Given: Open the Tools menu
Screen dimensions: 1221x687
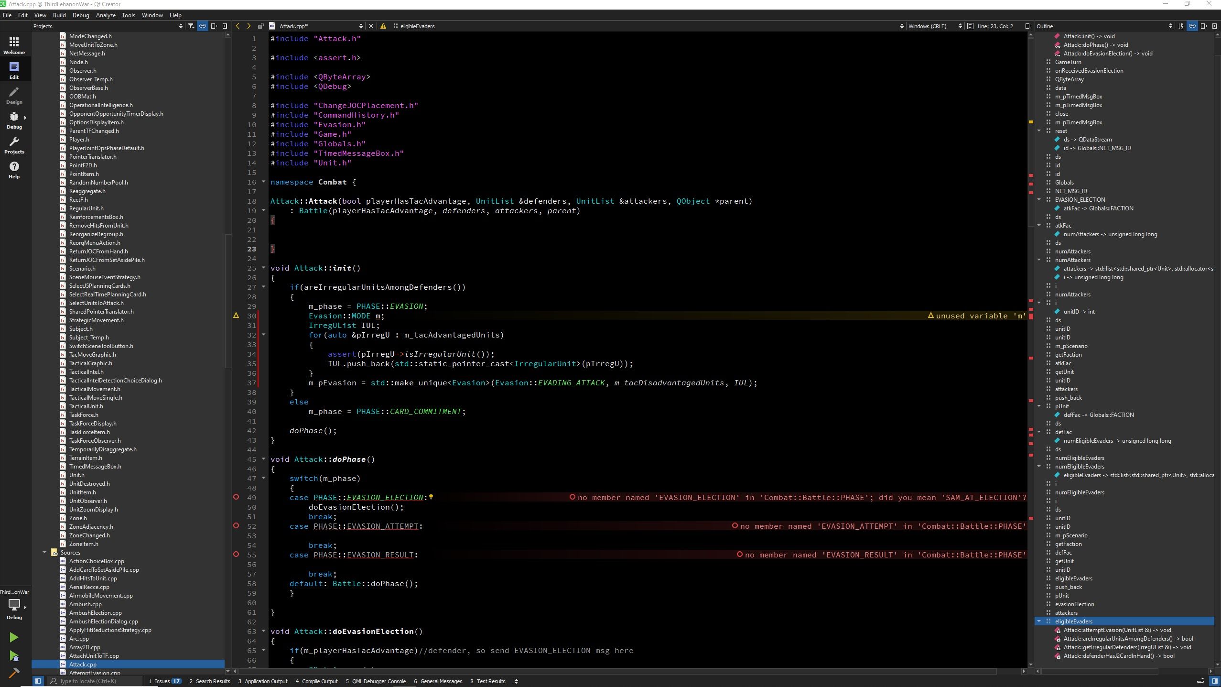Looking at the screenshot, I should click(x=129, y=15).
